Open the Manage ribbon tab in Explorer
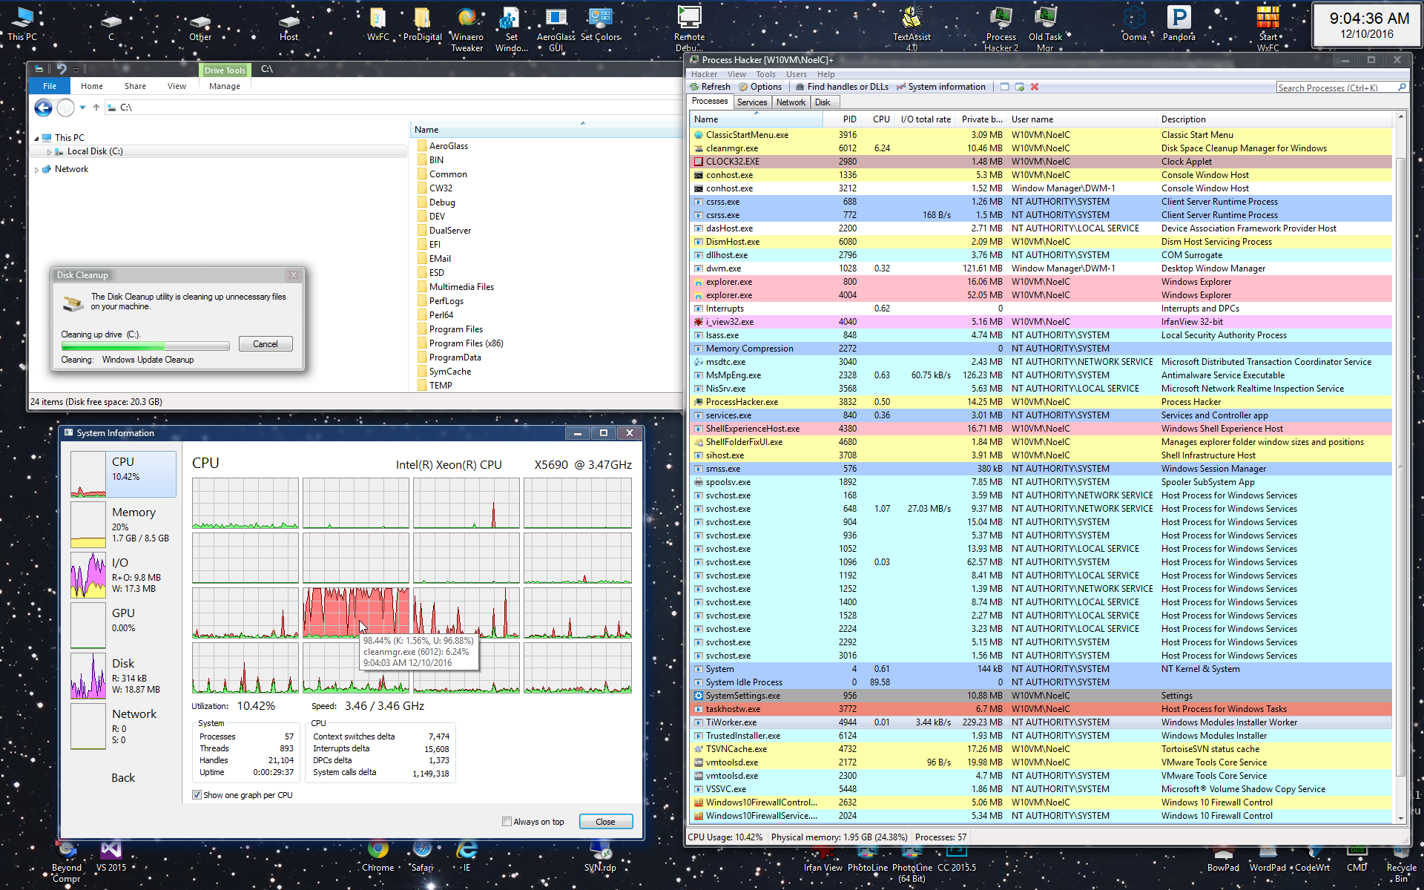This screenshot has width=1424, height=890. [225, 86]
